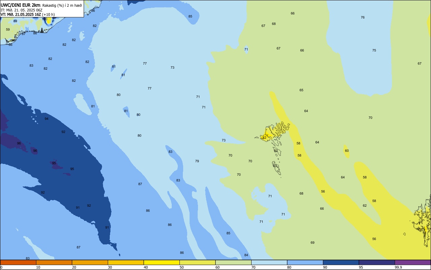This screenshot has height=270, width=431.
Task: Click the humidity value 59 over Iceland
Action: [8, 30]
